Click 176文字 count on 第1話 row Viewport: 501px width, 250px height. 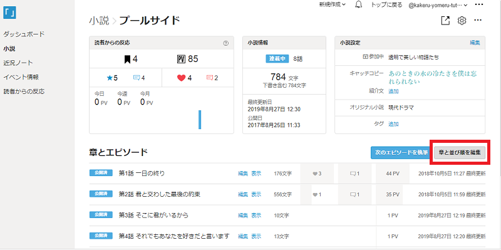283,174
